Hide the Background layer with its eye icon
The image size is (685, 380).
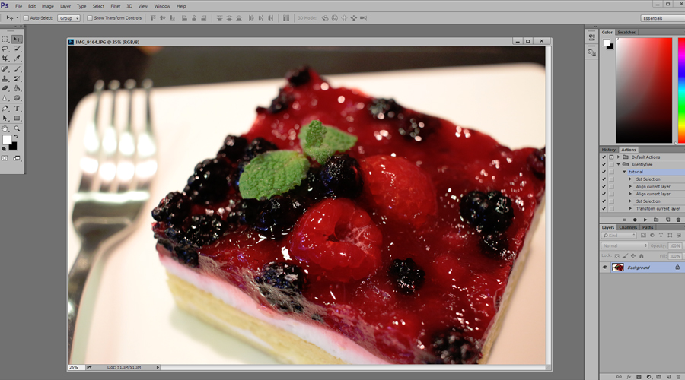coord(605,268)
